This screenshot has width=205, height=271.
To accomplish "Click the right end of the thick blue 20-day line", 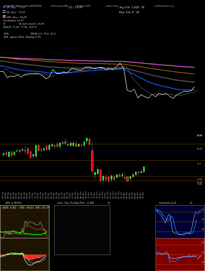I will (194, 90).
